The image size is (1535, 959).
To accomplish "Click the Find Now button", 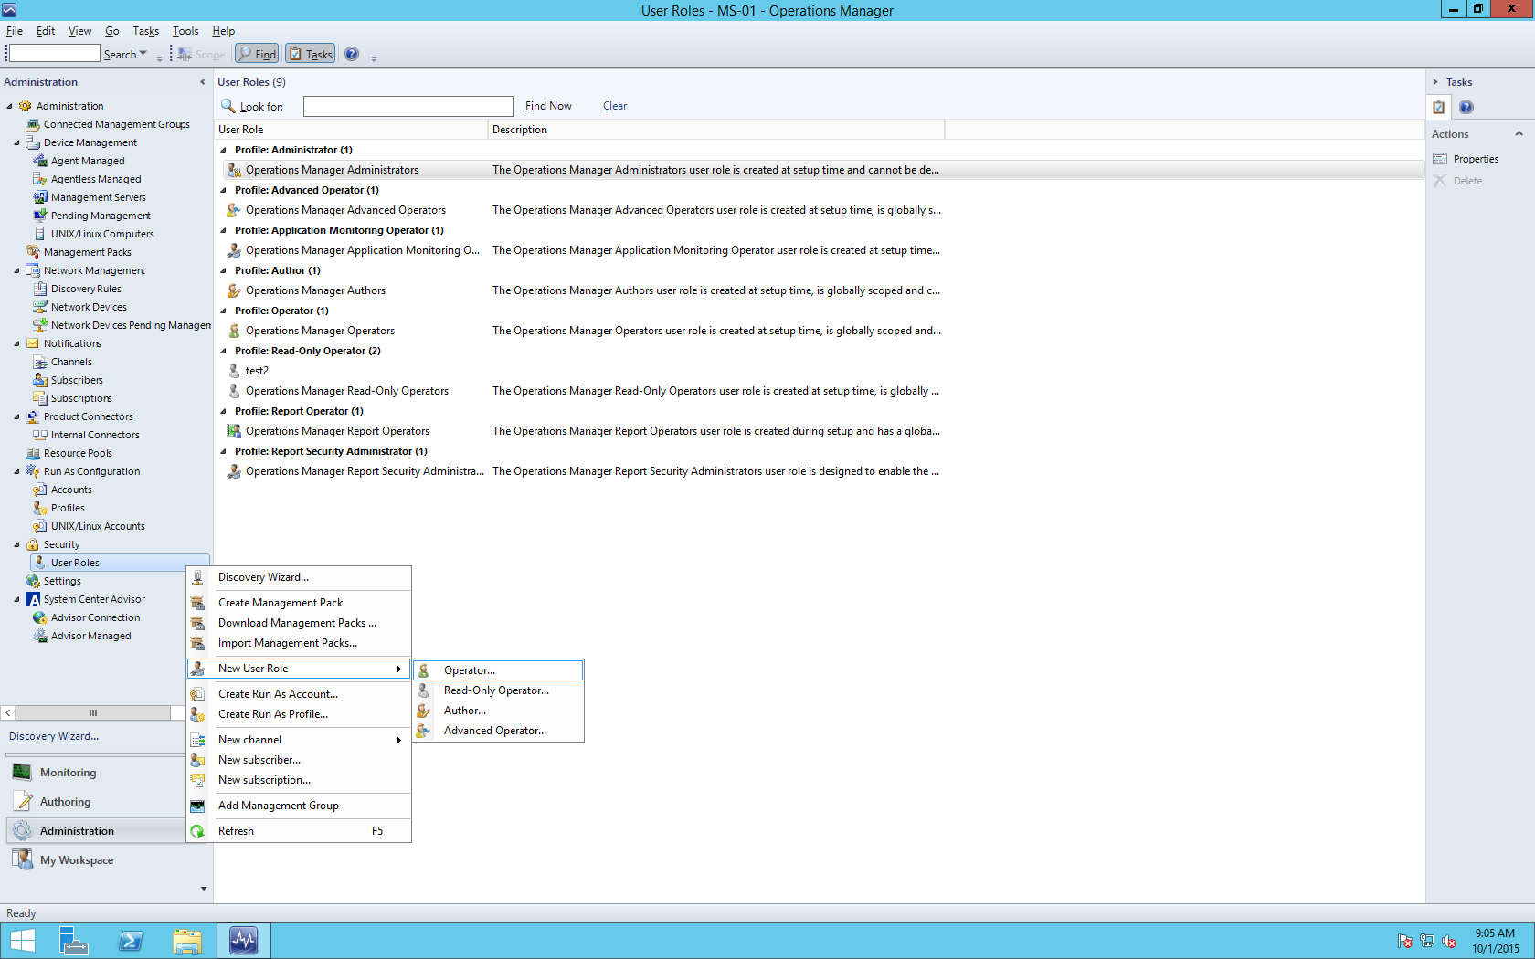I will click(548, 106).
